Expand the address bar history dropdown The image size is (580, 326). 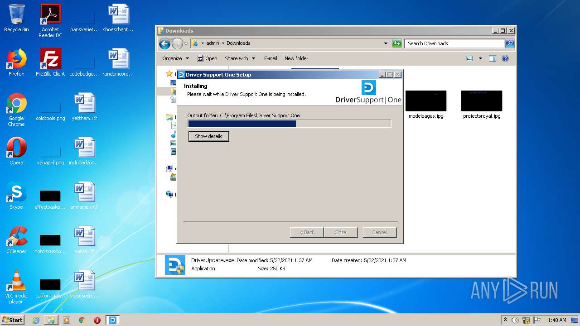coord(386,43)
